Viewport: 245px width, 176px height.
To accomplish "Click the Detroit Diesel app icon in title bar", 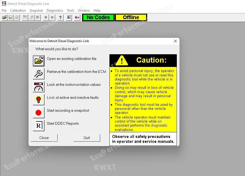I will pyautogui.click(x=4, y=4).
